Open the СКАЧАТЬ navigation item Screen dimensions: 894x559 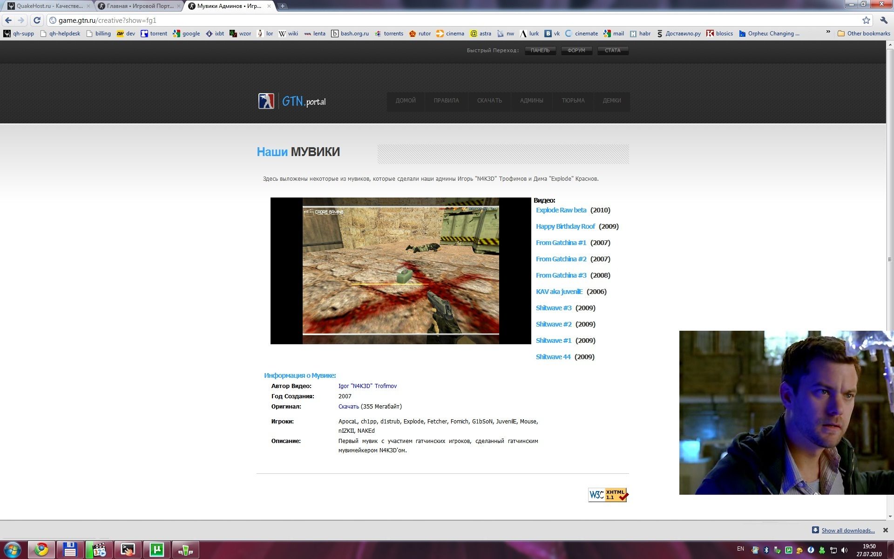[489, 101]
